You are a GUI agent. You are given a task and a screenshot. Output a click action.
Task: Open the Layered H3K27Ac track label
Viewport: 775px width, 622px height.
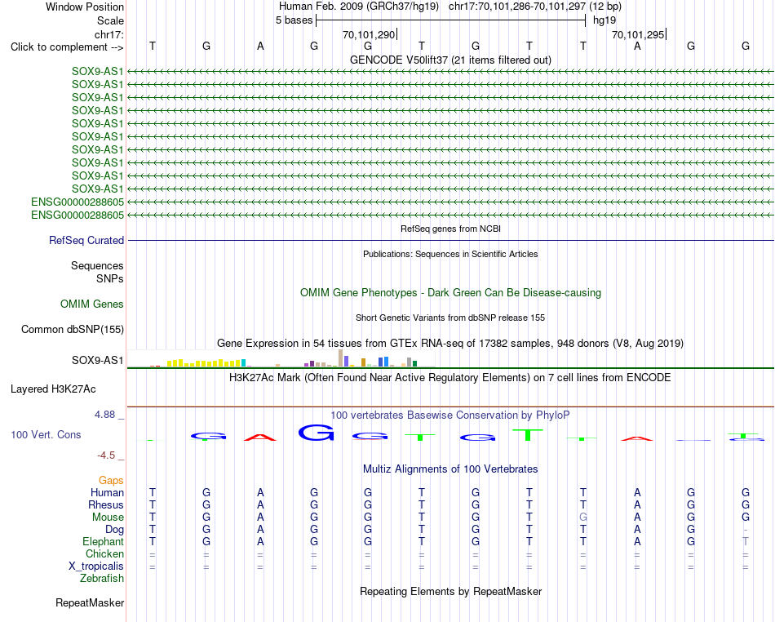[x=53, y=389]
